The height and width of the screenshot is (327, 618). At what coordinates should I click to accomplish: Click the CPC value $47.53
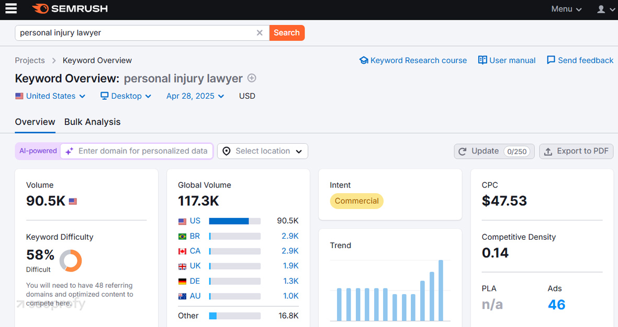click(x=504, y=201)
